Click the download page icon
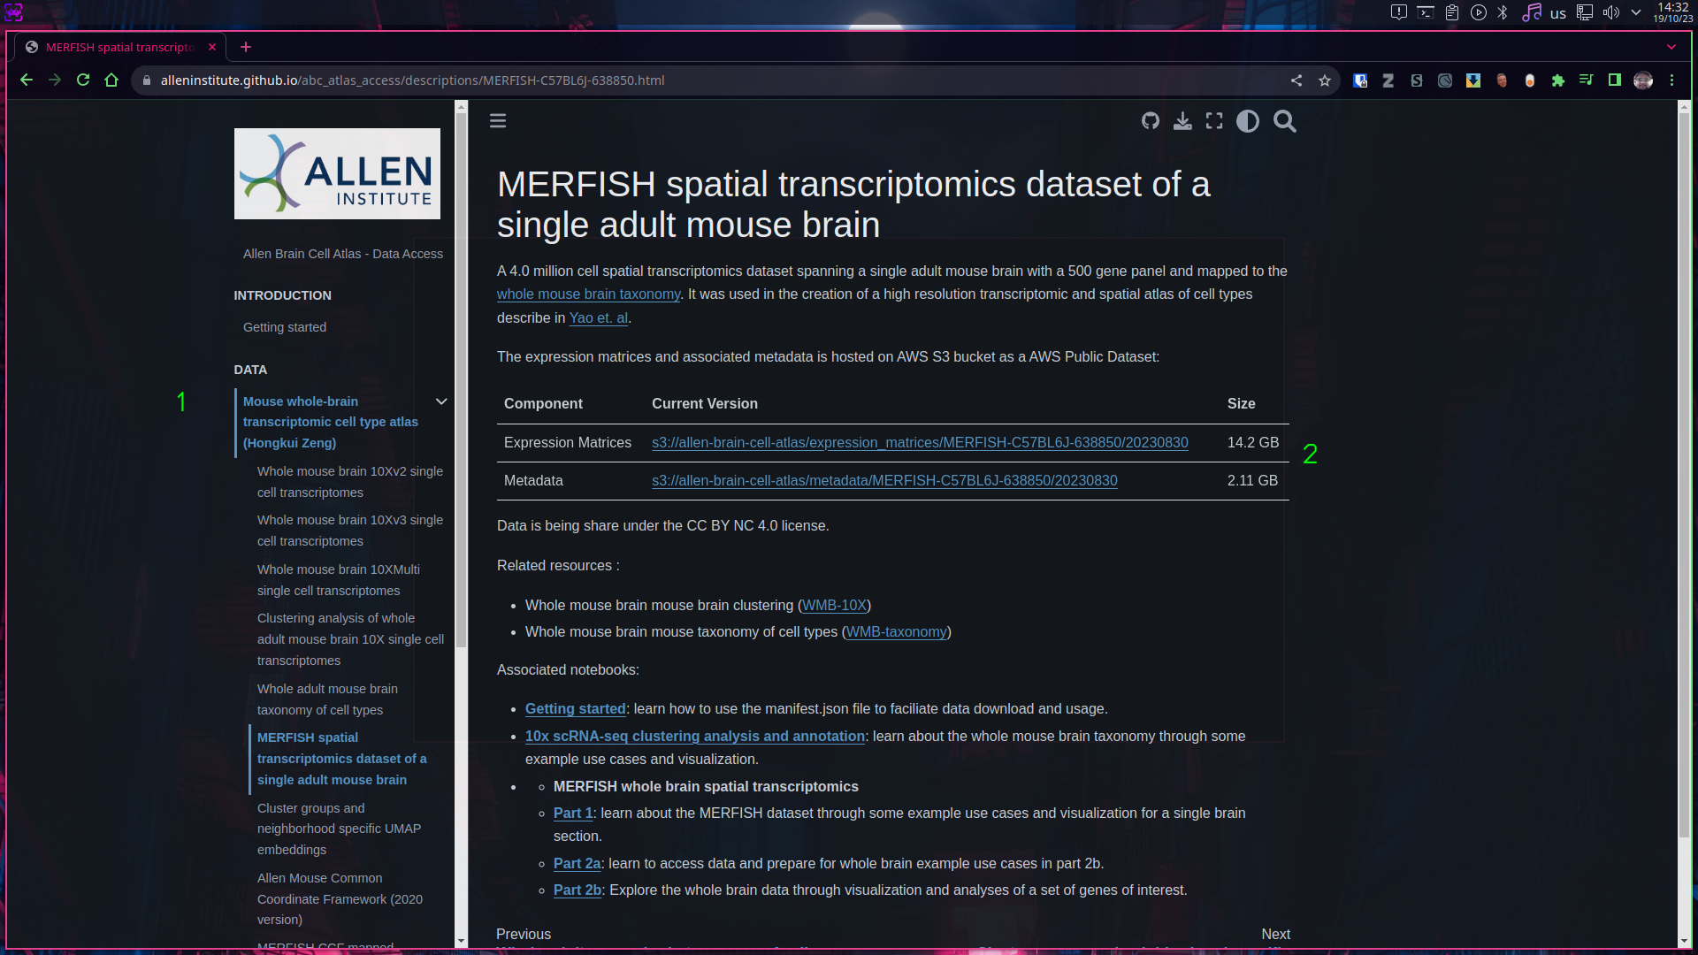The width and height of the screenshot is (1698, 955). (1182, 121)
